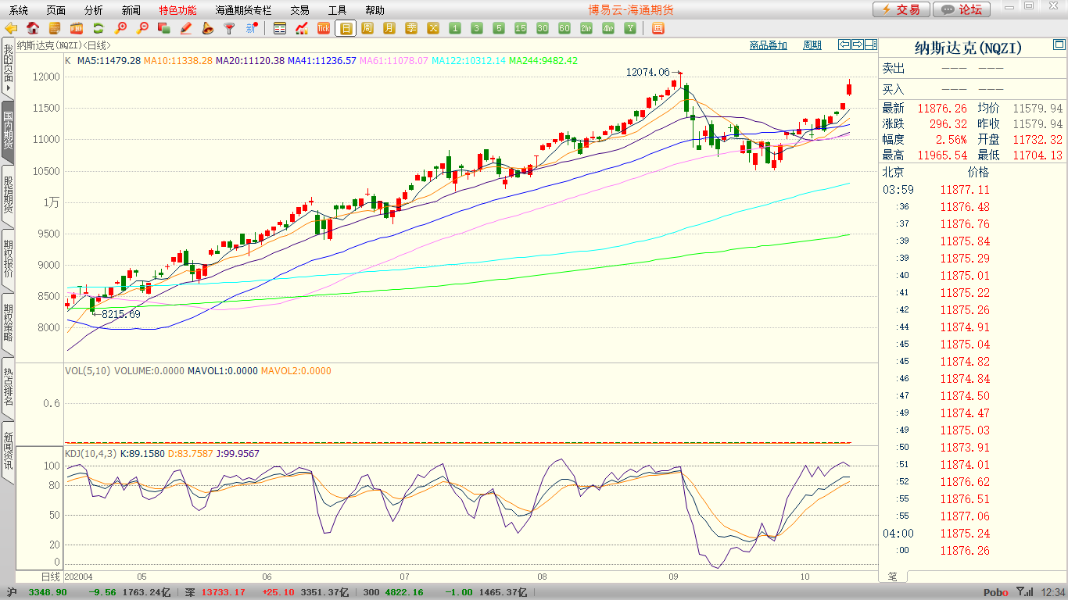1068x600 pixels.
Task: Select the 60-minute period button
Action: click(564, 28)
